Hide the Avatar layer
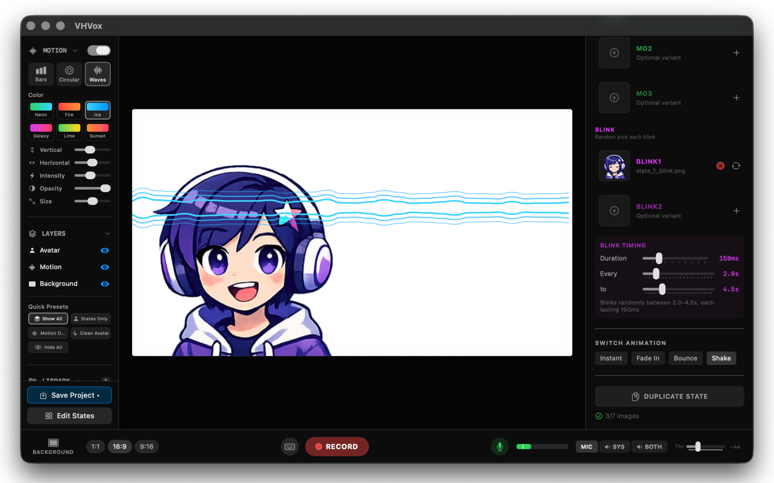The height and width of the screenshot is (483, 774). pos(105,251)
